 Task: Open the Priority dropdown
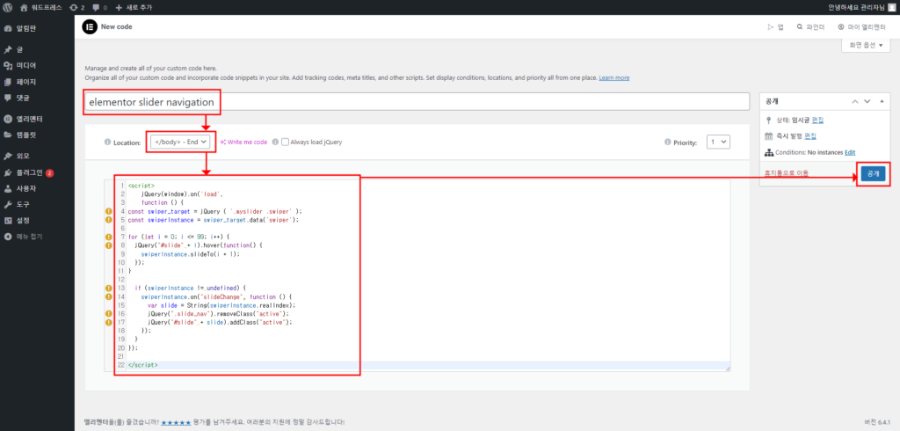(x=719, y=142)
